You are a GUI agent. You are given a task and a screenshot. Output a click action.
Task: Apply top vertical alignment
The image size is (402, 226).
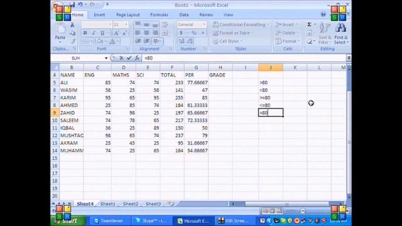coord(138,24)
